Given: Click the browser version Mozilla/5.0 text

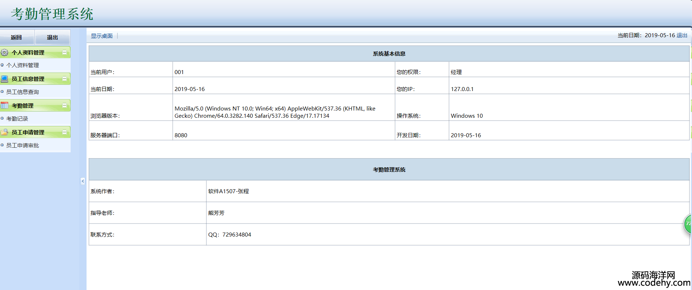Looking at the screenshot, I should point(275,112).
